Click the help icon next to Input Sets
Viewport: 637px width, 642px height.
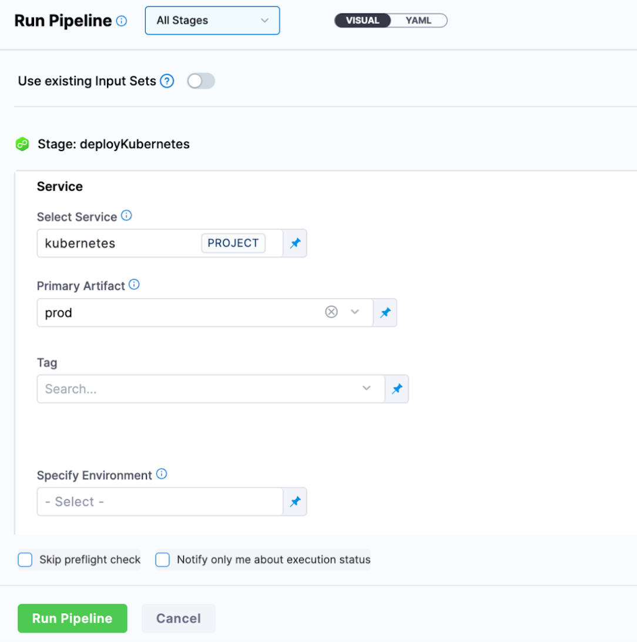[x=167, y=81]
